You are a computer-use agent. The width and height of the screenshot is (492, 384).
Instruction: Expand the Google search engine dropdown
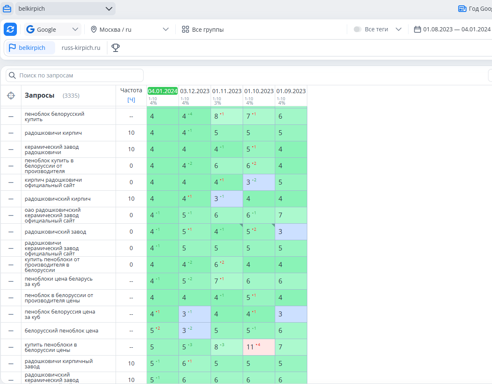52,29
